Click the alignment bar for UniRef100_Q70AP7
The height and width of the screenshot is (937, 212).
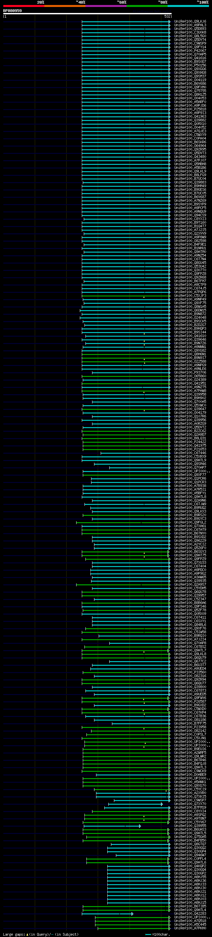point(139,467)
